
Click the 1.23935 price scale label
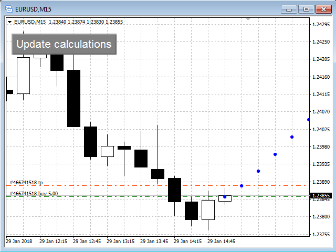321,164
